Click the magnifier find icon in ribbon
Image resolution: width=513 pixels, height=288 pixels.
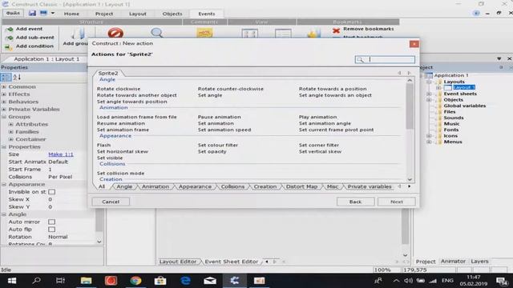pos(157,33)
